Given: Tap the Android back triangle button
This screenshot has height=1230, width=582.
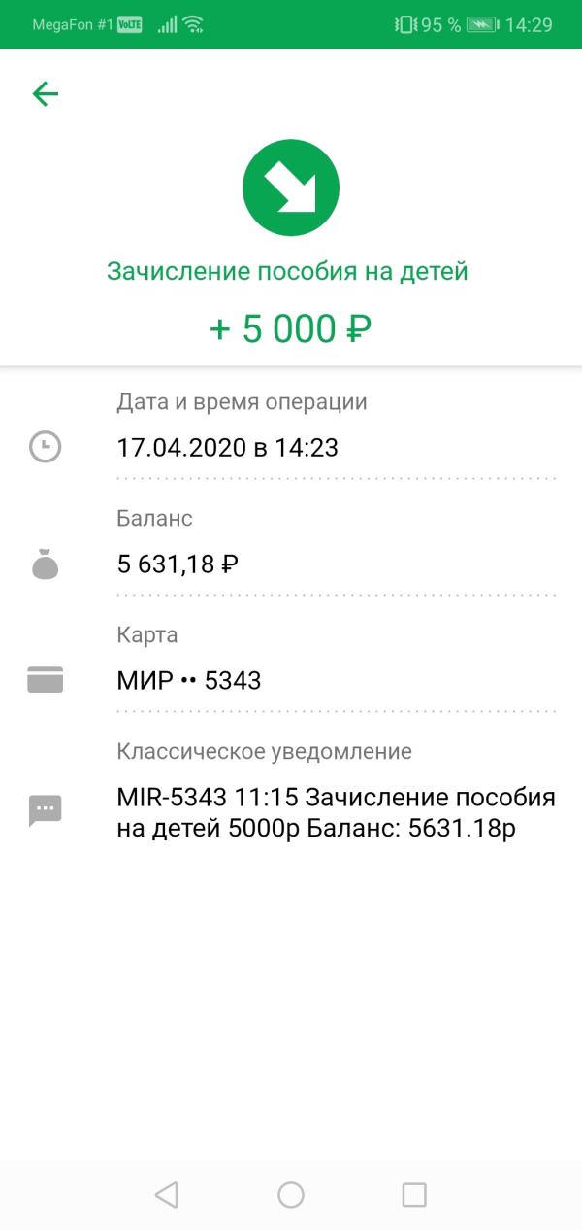Looking at the screenshot, I should (x=167, y=1194).
